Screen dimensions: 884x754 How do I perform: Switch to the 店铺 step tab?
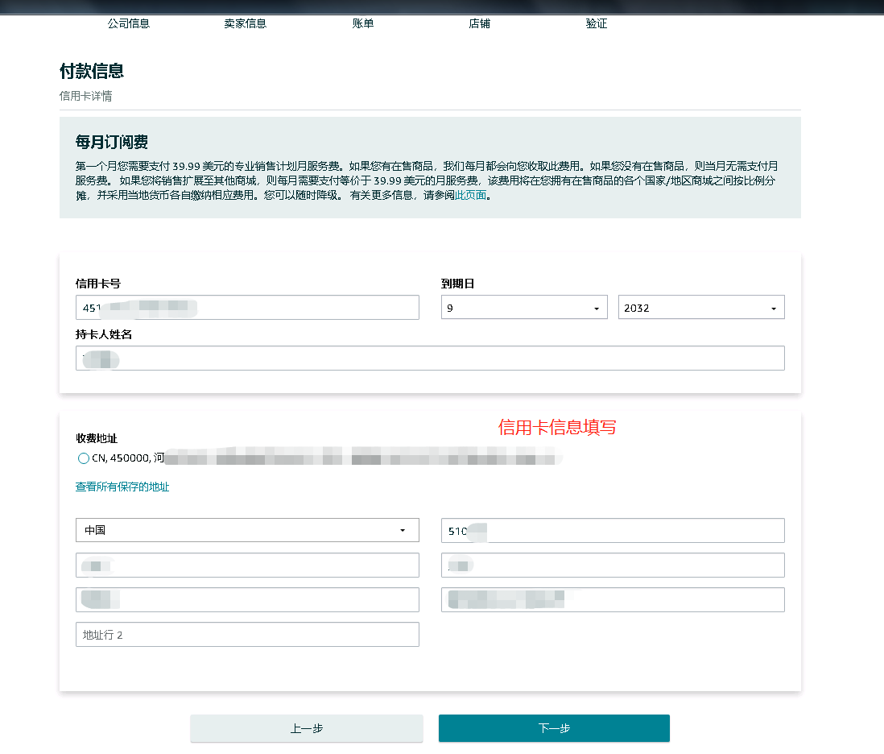pyautogui.click(x=479, y=23)
